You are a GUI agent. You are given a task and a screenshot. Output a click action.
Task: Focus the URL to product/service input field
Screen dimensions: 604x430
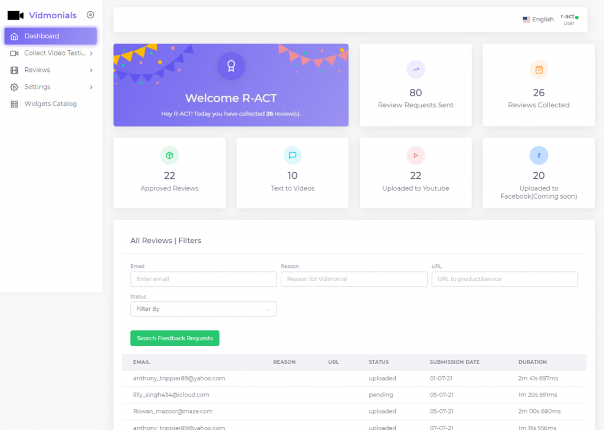coord(505,279)
